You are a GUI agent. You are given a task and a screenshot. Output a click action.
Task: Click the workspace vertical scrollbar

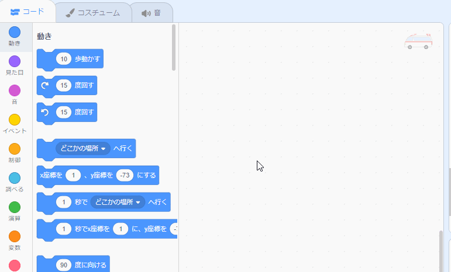(441, 251)
